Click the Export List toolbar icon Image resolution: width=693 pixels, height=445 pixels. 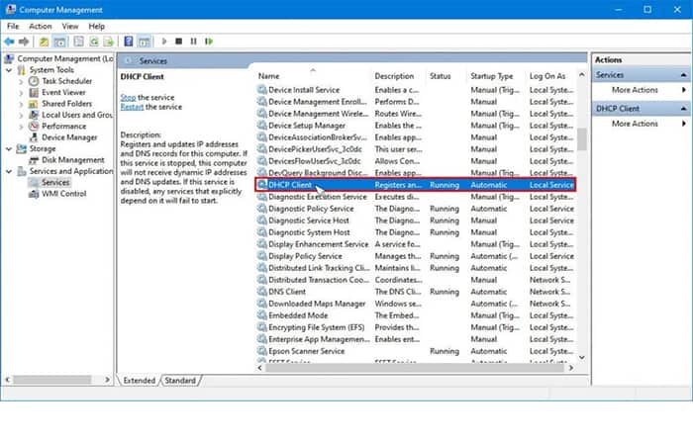(108, 42)
